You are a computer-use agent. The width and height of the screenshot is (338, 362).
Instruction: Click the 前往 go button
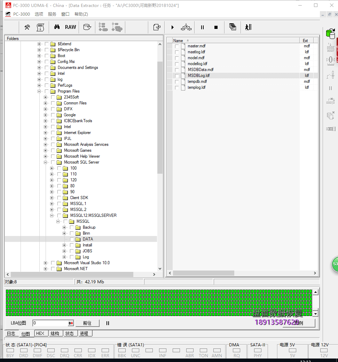pos(87,323)
